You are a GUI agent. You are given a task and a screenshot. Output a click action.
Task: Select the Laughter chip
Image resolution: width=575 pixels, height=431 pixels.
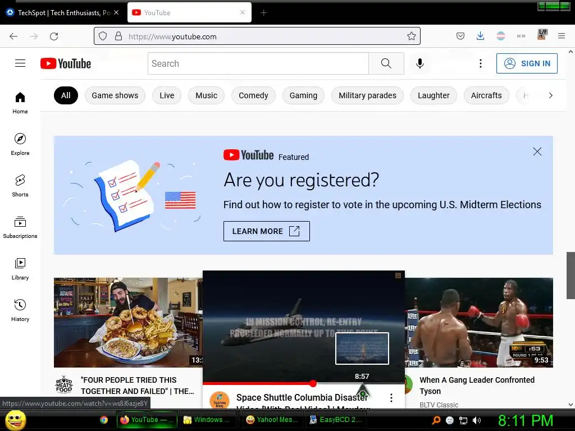pyautogui.click(x=433, y=95)
